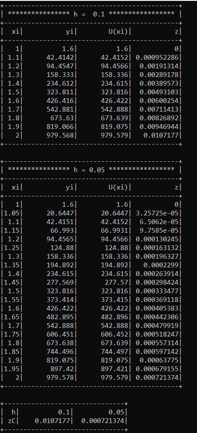Select the yi value 979.568

(60, 135)
